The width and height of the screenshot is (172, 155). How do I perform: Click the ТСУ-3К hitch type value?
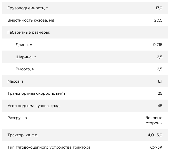(155, 147)
